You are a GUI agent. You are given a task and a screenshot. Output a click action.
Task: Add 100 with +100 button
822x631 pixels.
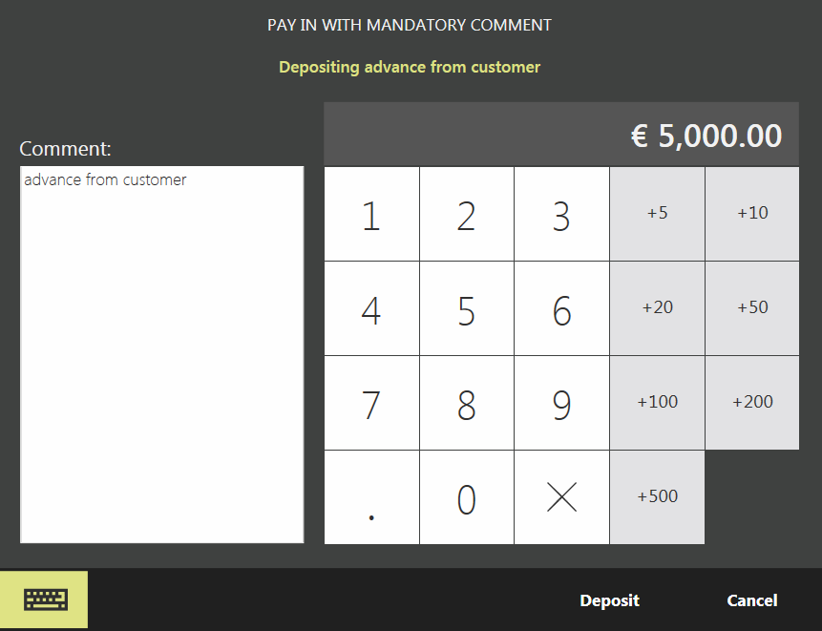pos(657,402)
